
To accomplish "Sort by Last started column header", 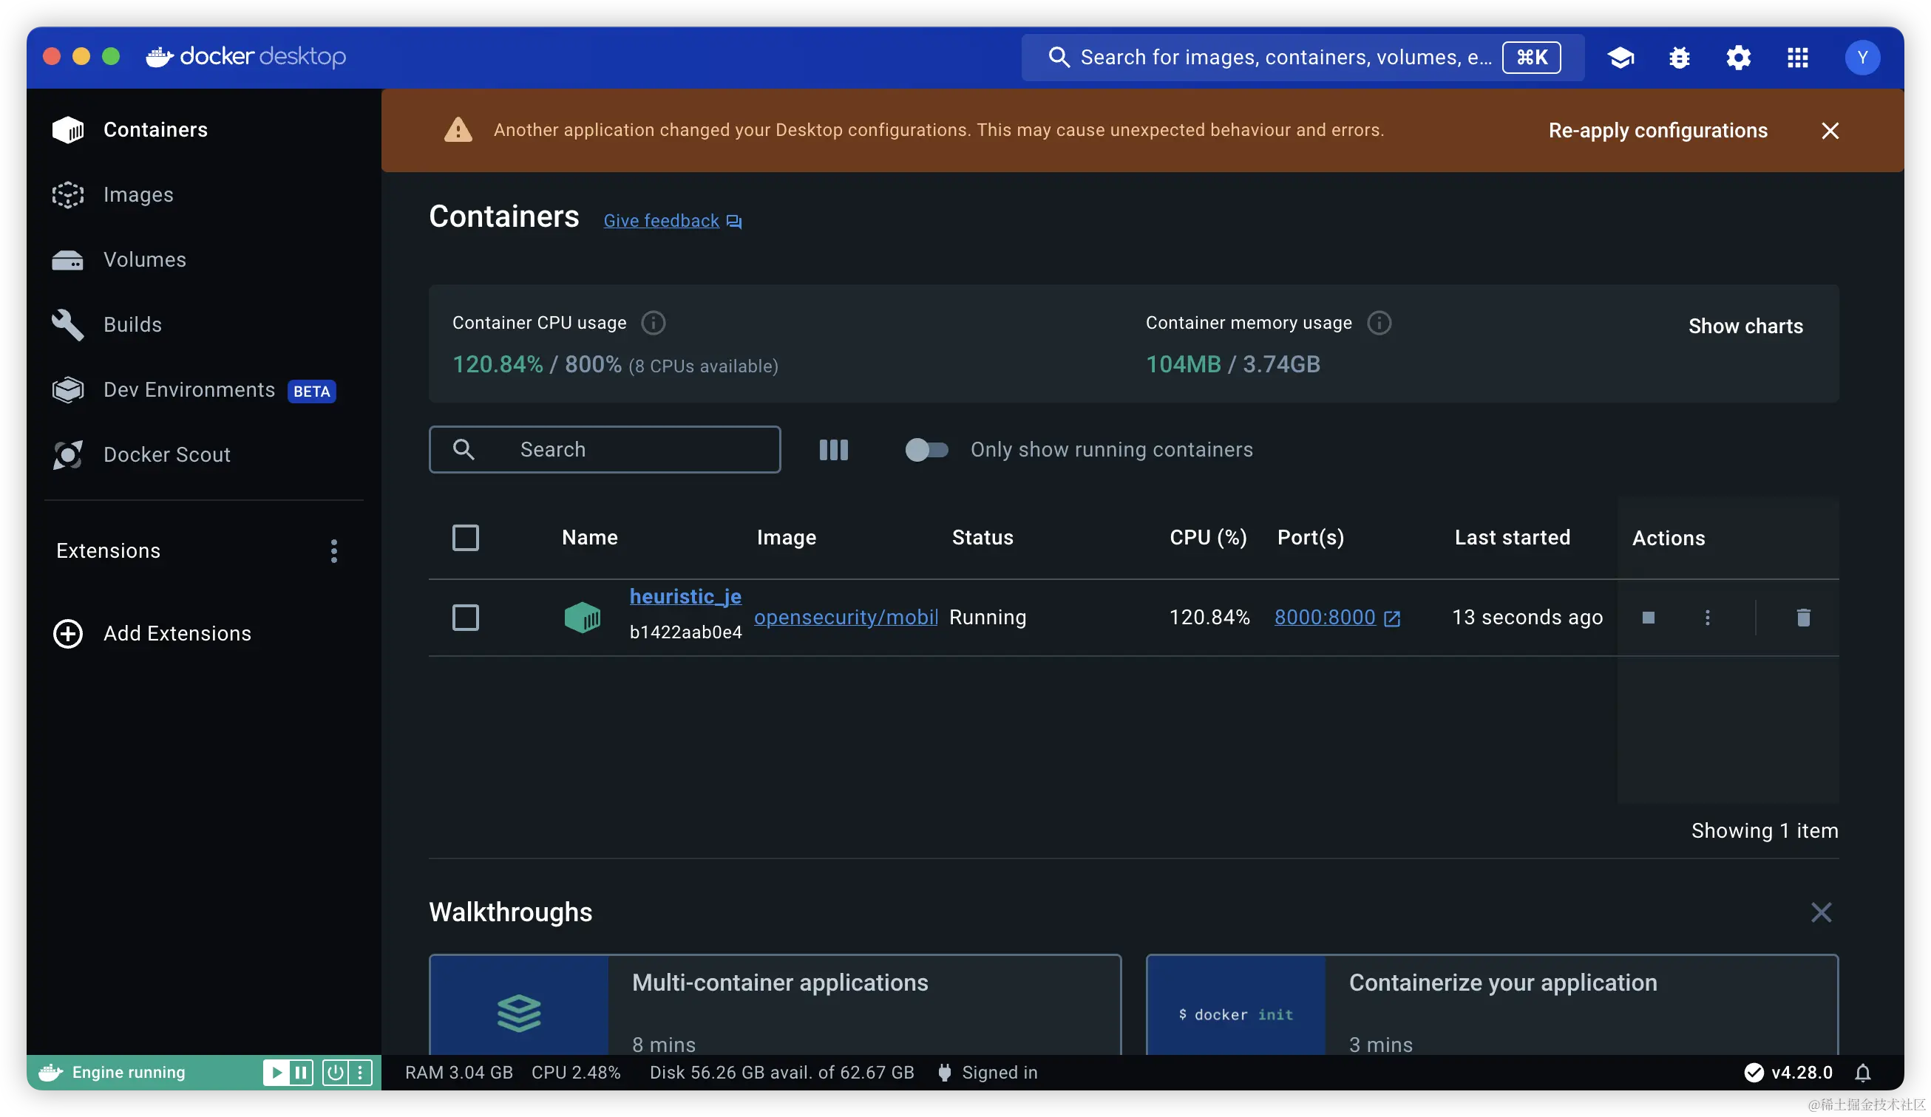I will 1512,538.
